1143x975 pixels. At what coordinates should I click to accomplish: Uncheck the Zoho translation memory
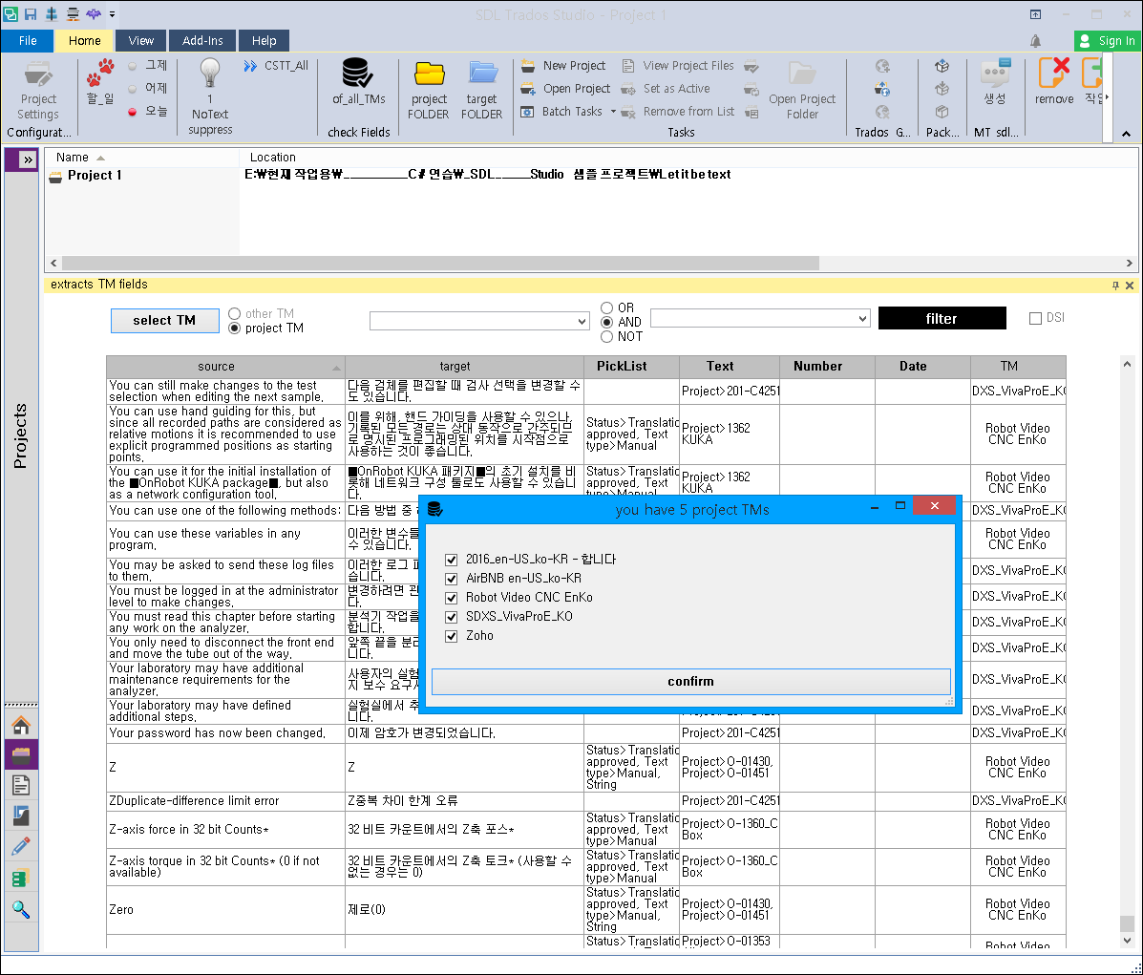(451, 636)
